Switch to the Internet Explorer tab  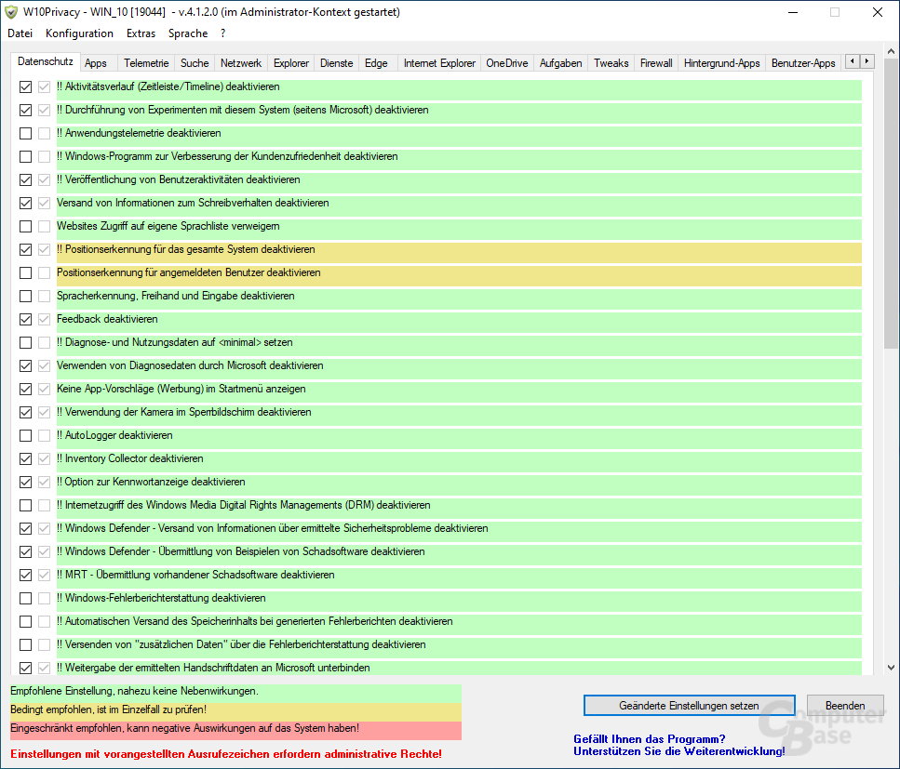[x=439, y=63]
